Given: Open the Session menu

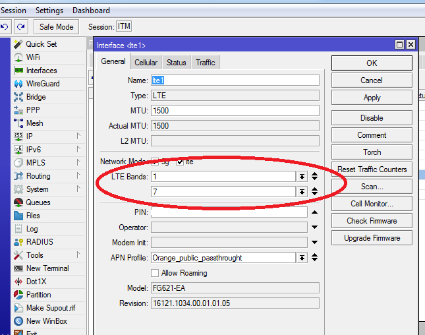Looking at the screenshot, I should [13, 11].
